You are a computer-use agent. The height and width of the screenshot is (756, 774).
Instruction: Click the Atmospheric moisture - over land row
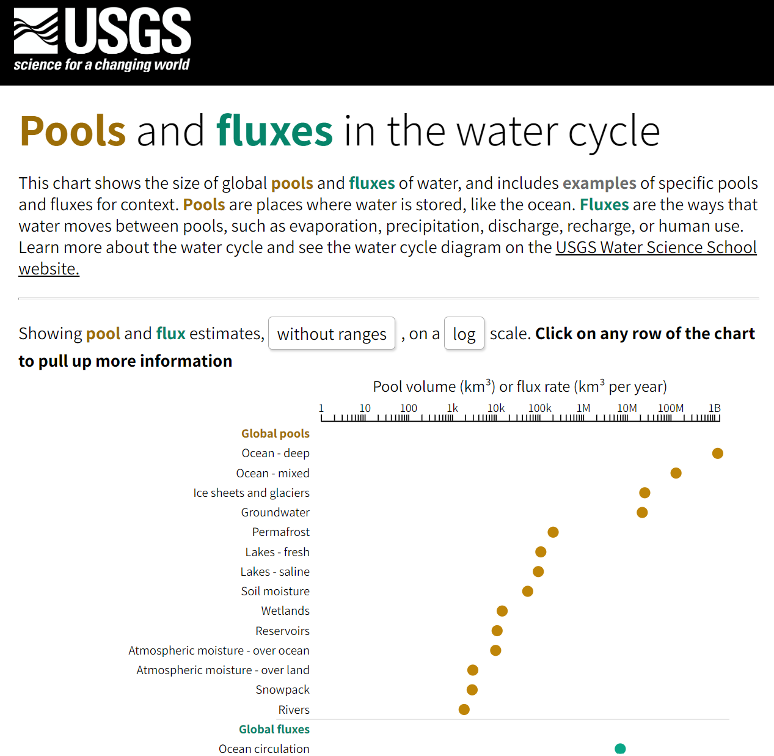tap(223, 670)
